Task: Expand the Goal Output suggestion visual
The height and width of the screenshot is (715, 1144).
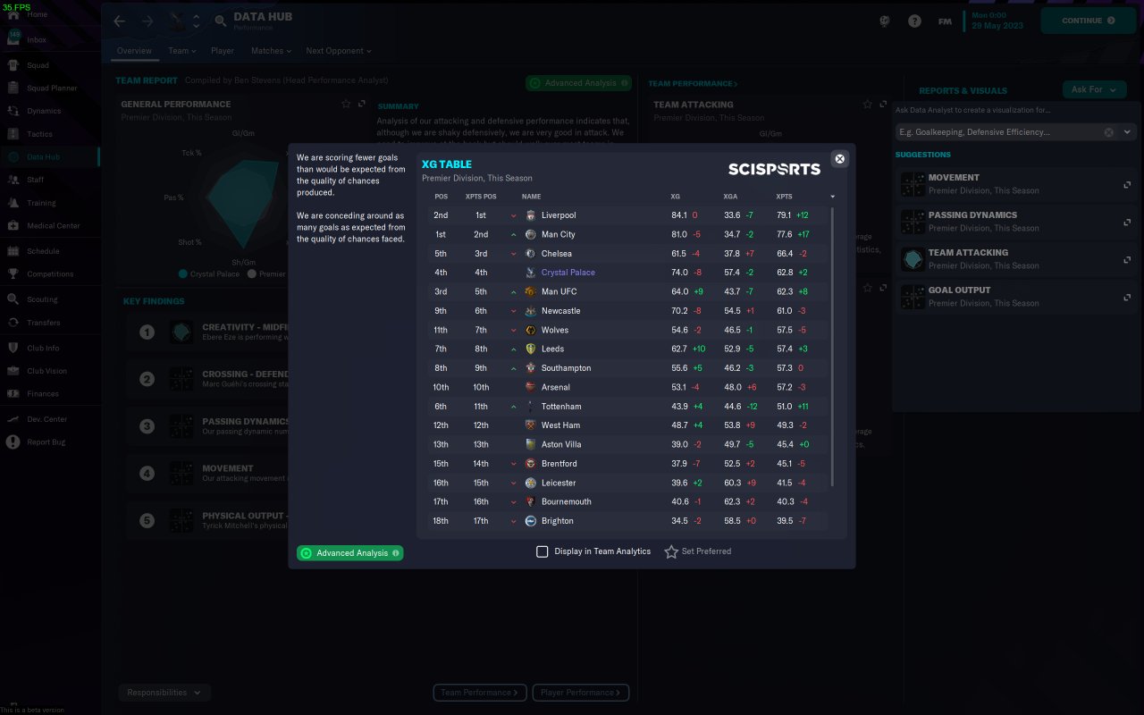Action: 1127,298
